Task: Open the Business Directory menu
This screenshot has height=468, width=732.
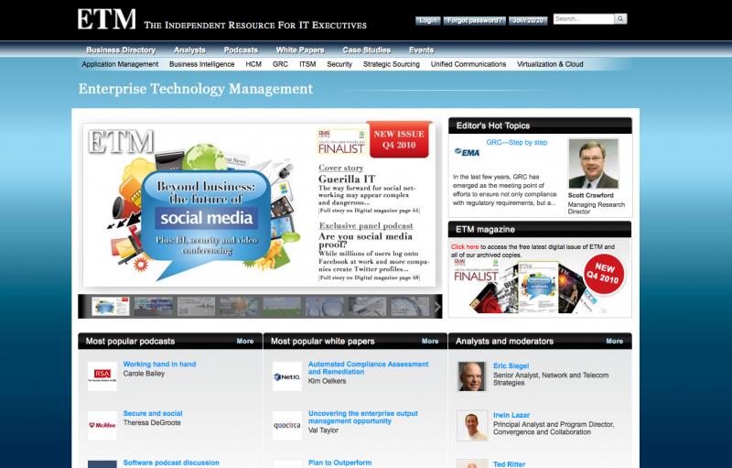Action: point(121,50)
